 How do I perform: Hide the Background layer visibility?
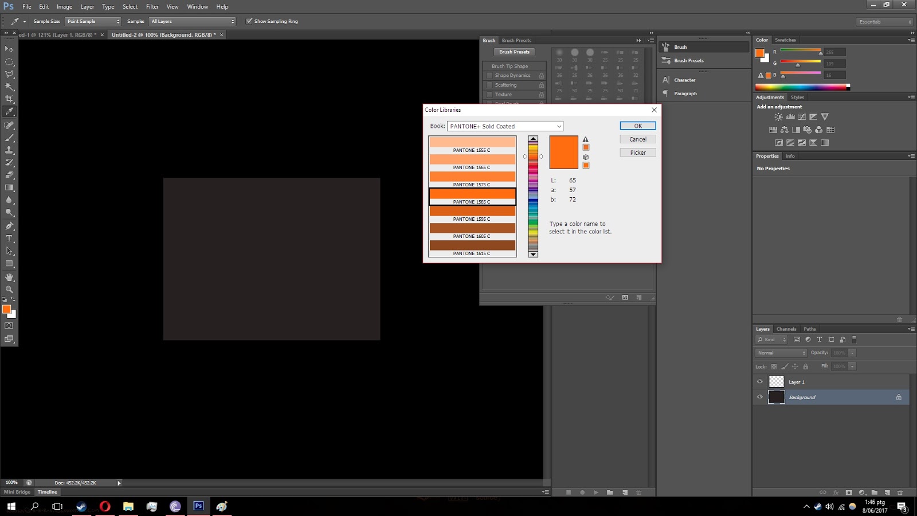(760, 397)
